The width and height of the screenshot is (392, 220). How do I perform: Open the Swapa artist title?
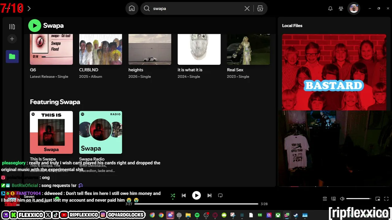(53, 26)
